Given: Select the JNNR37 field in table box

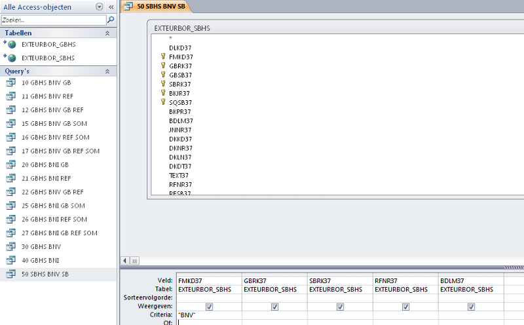Looking at the screenshot, I should tap(180, 130).
